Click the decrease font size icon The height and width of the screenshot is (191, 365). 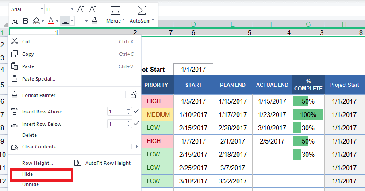coord(92,9)
